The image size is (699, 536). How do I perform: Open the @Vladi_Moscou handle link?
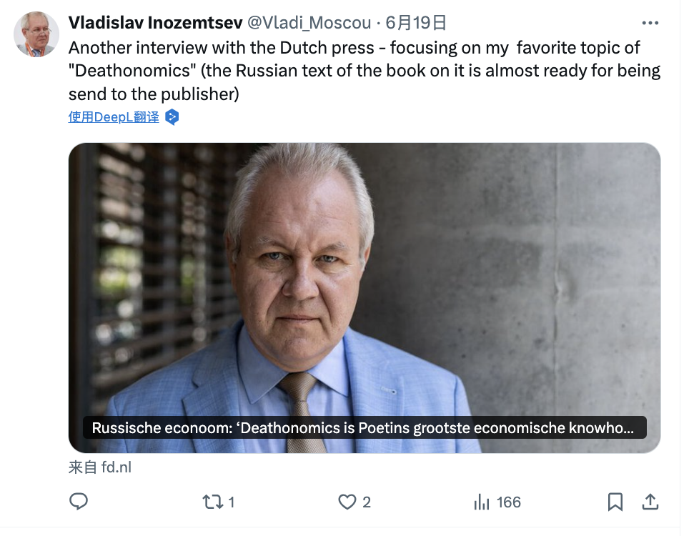[310, 23]
